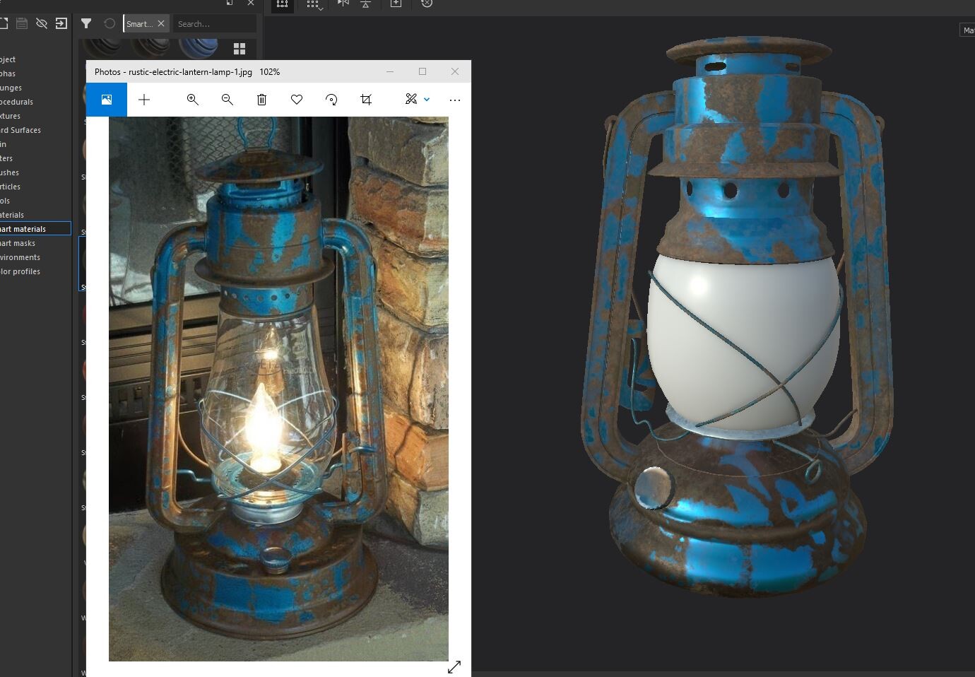Click the Delete trash icon in Photos
Image resolution: width=975 pixels, height=677 pixels.
click(x=261, y=99)
